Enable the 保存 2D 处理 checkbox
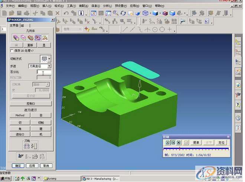The width and height of the screenshot is (245, 182). tap(12, 50)
